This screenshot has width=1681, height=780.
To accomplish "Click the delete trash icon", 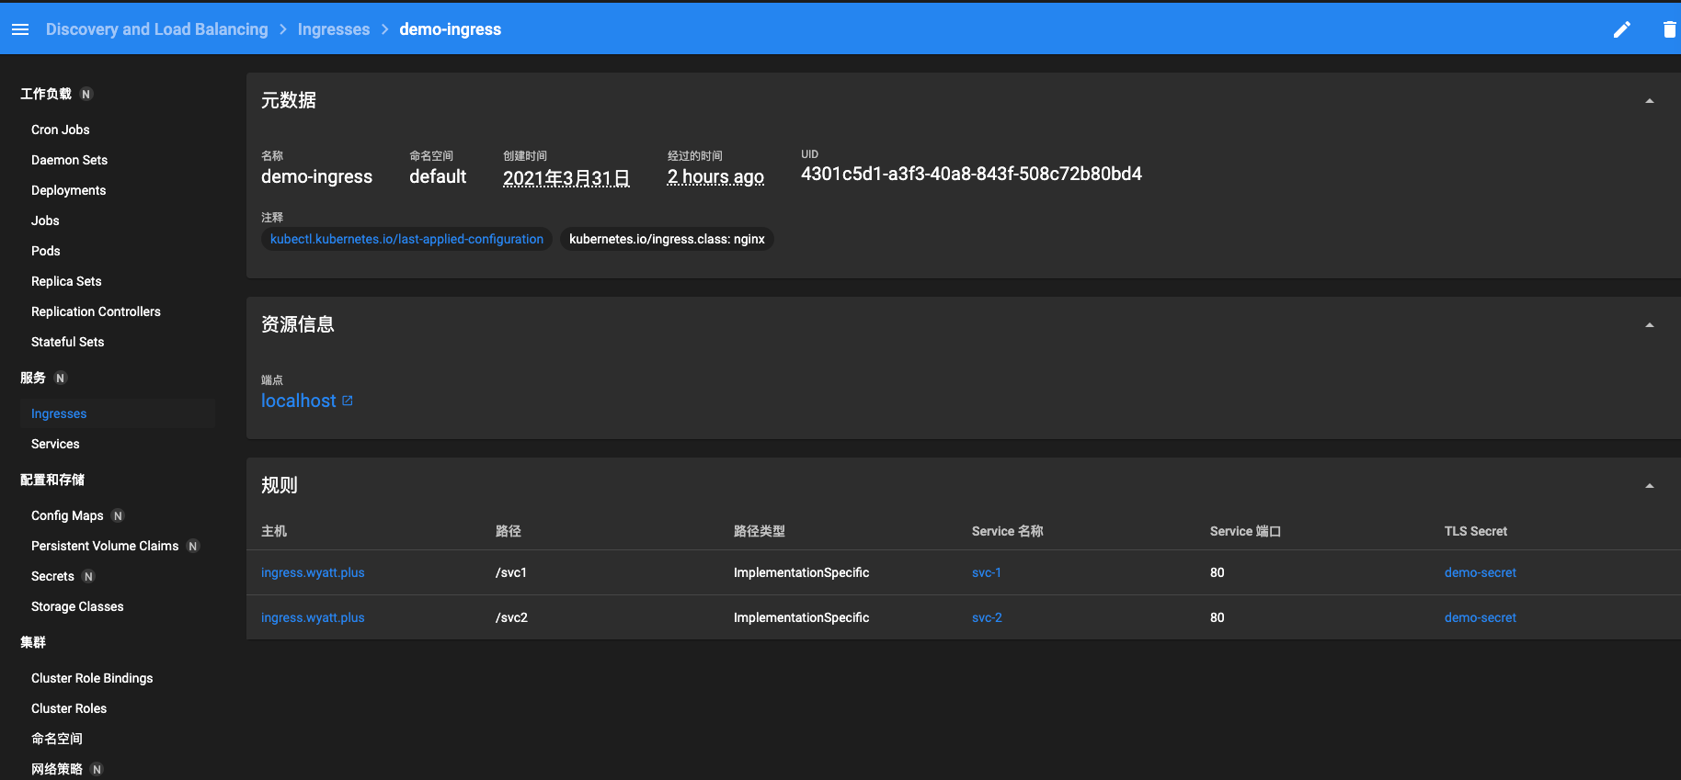I will tap(1669, 29).
